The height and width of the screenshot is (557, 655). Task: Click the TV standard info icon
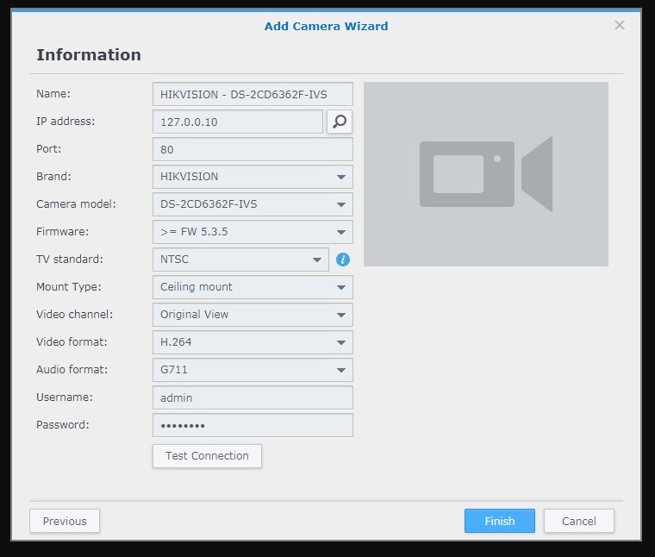(343, 260)
